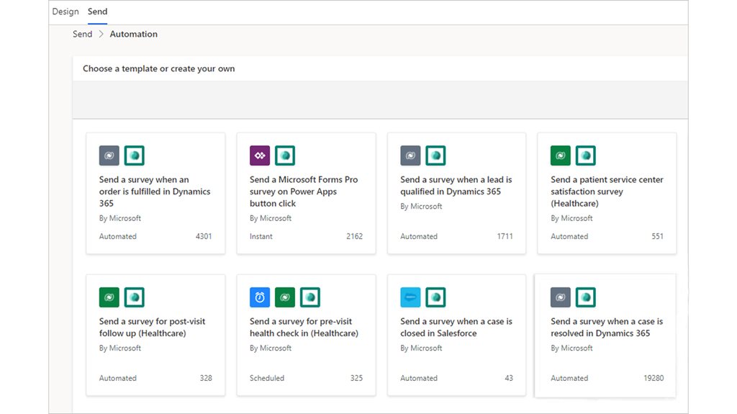Screen dimensions: 737x414
Task: Select the Send tab
Action: (x=97, y=12)
